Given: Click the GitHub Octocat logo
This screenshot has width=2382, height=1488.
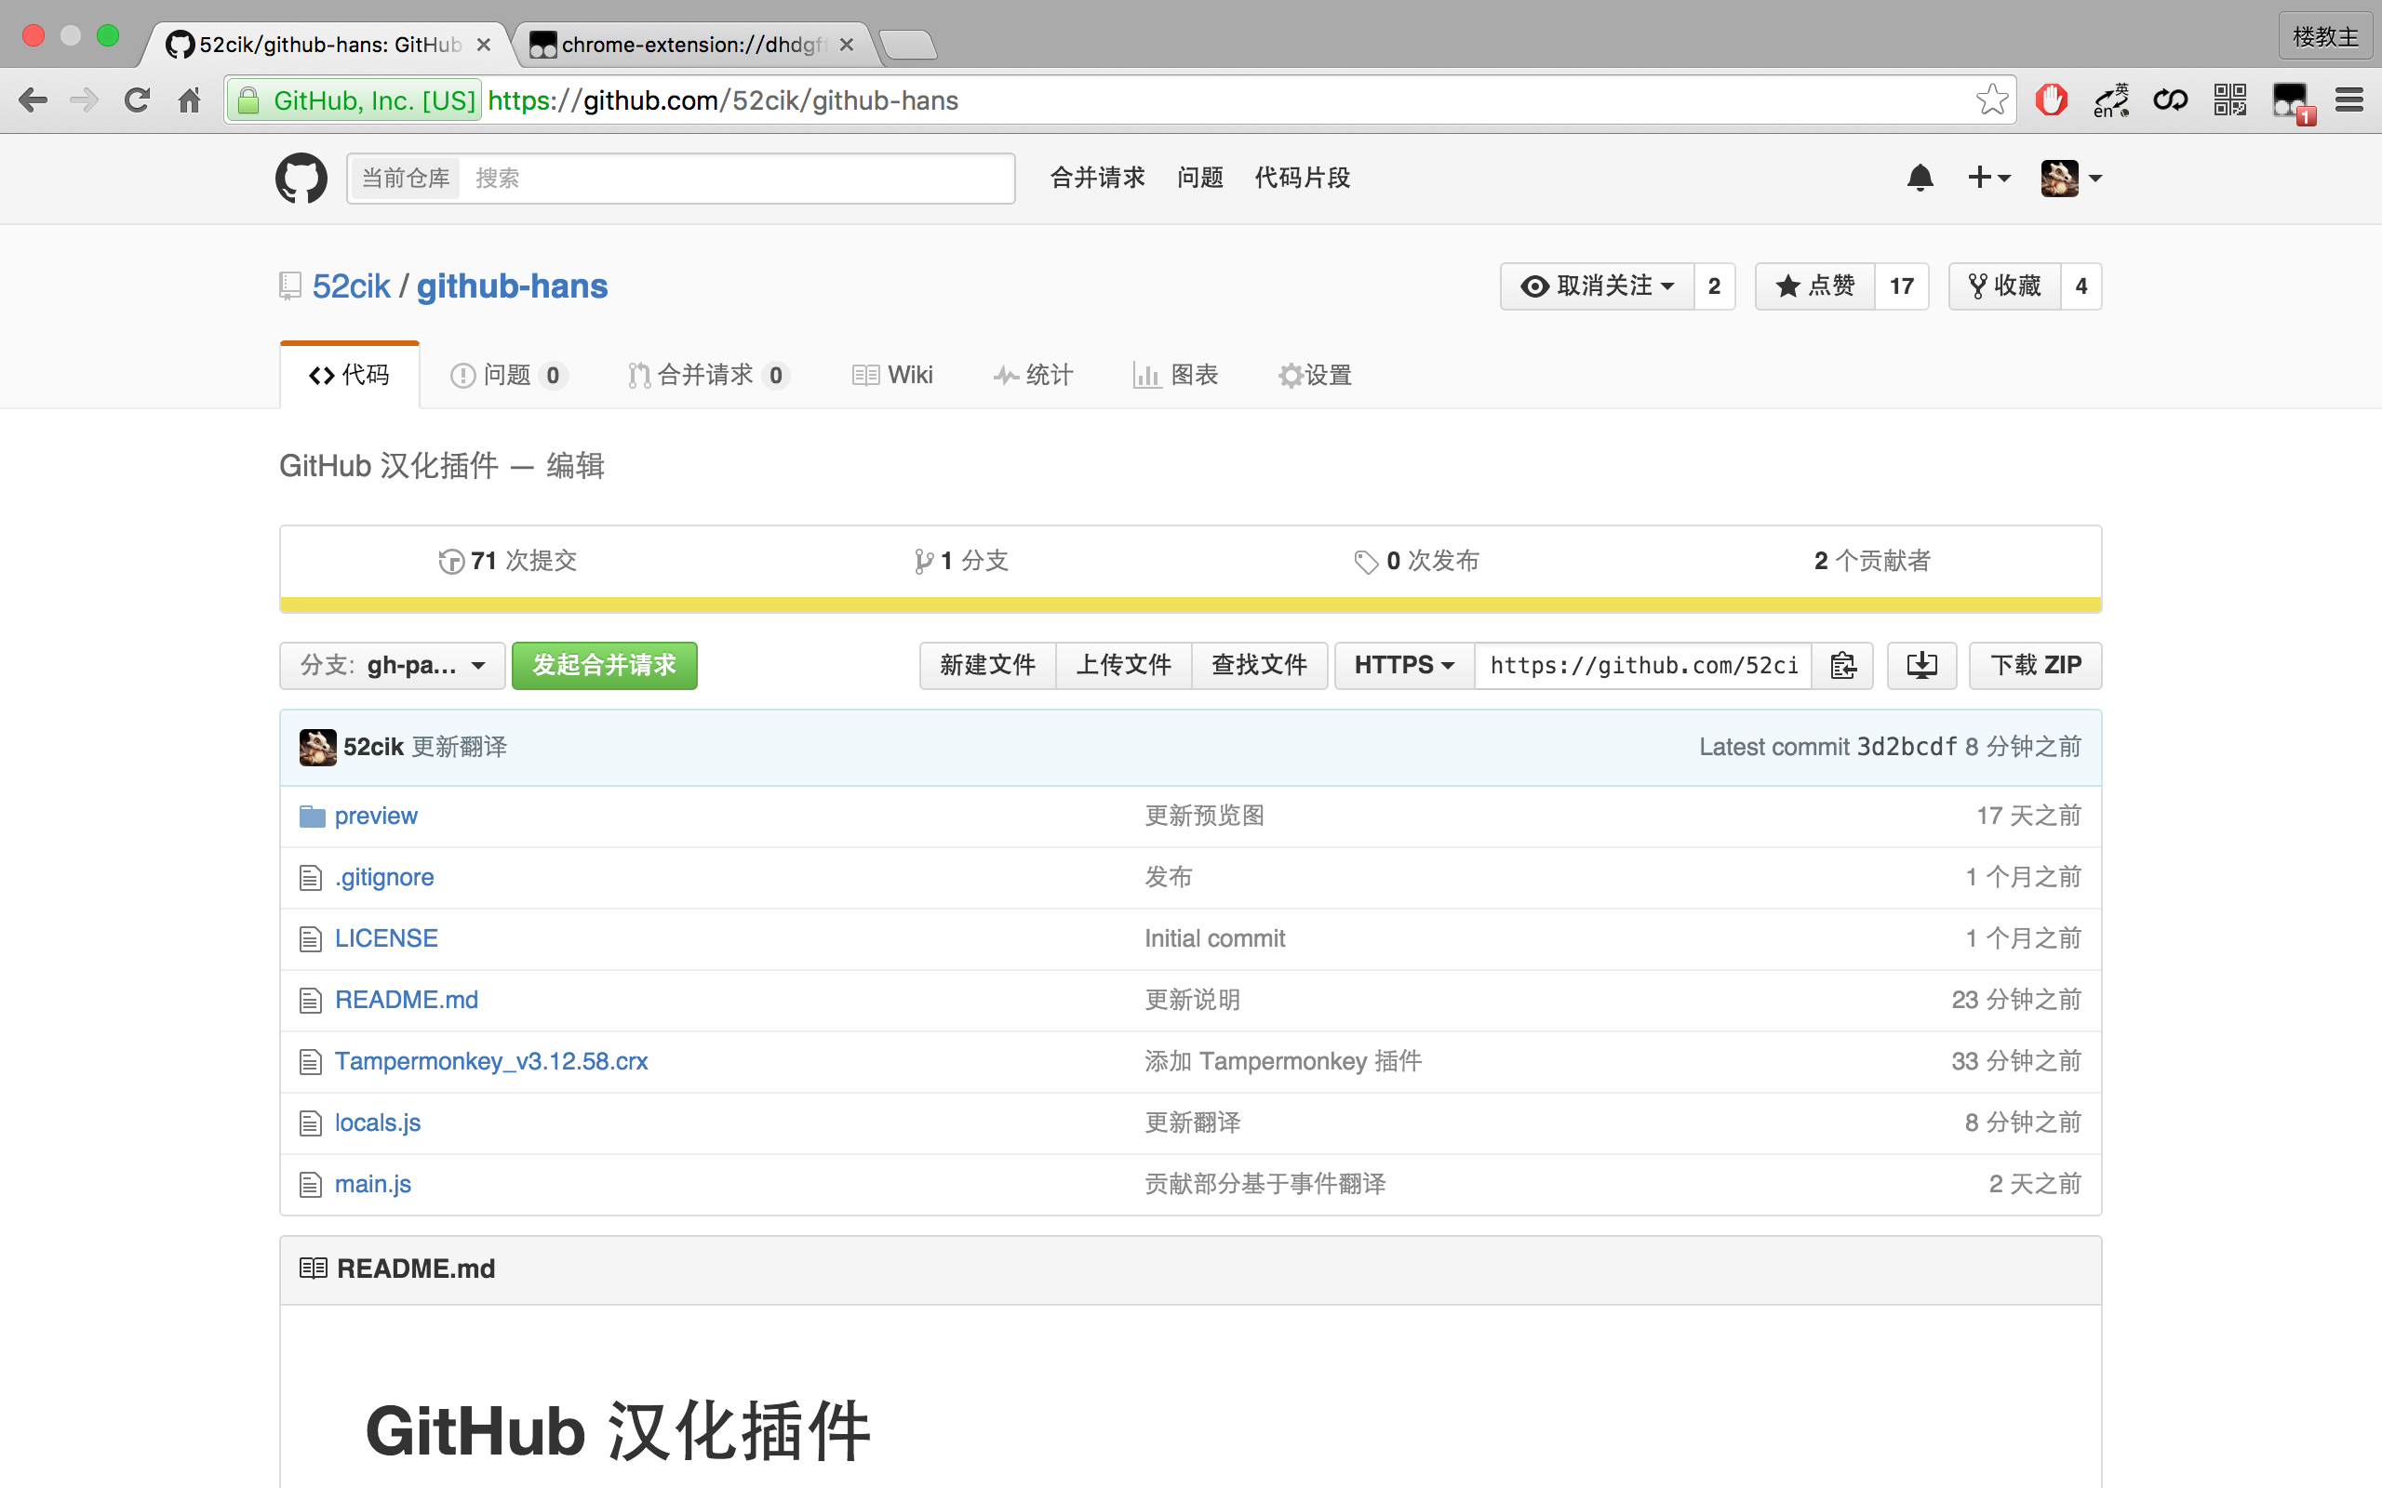Looking at the screenshot, I should tap(301, 179).
